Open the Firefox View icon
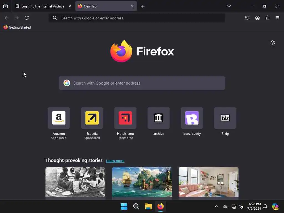 coord(6,6)
